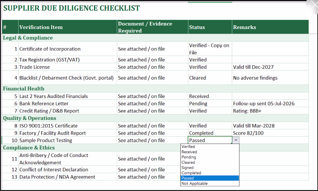The height and width of the screenshot is (191, 318).
Task: Click the No adverse findings remark
Action: (x=270, y=78)
